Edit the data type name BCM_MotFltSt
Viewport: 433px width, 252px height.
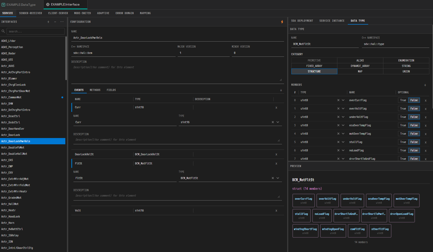click(x=325, y=44)
